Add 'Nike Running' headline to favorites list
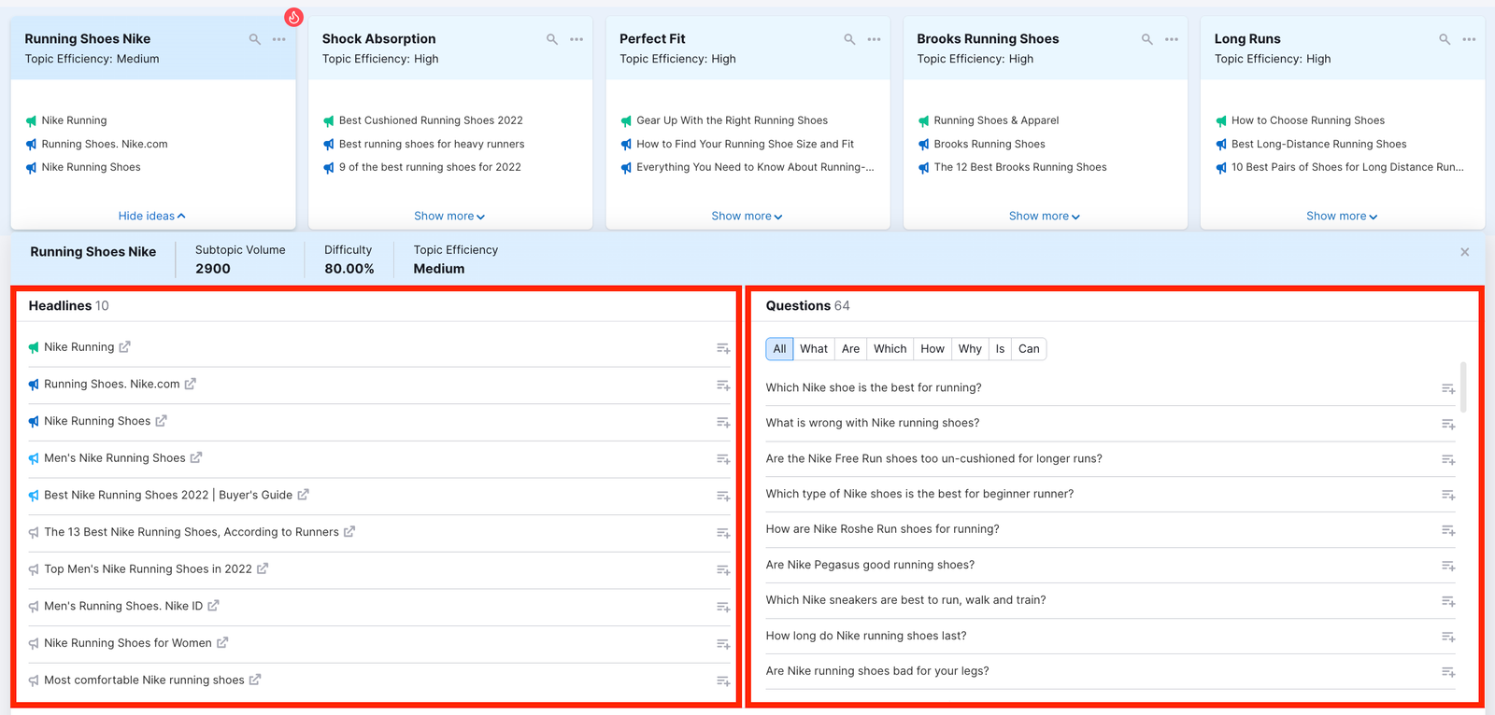Screen dimensions: 1495x715 pos(723,348)
